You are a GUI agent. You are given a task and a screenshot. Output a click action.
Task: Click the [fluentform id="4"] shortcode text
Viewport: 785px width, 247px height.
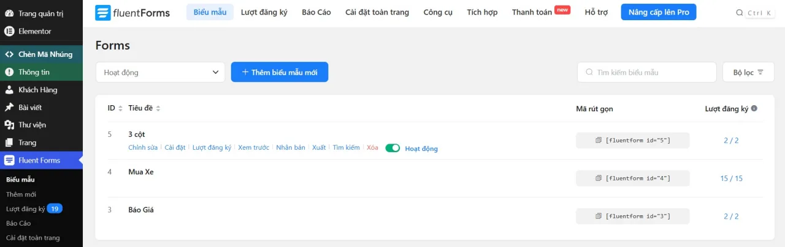pos(638,179)
